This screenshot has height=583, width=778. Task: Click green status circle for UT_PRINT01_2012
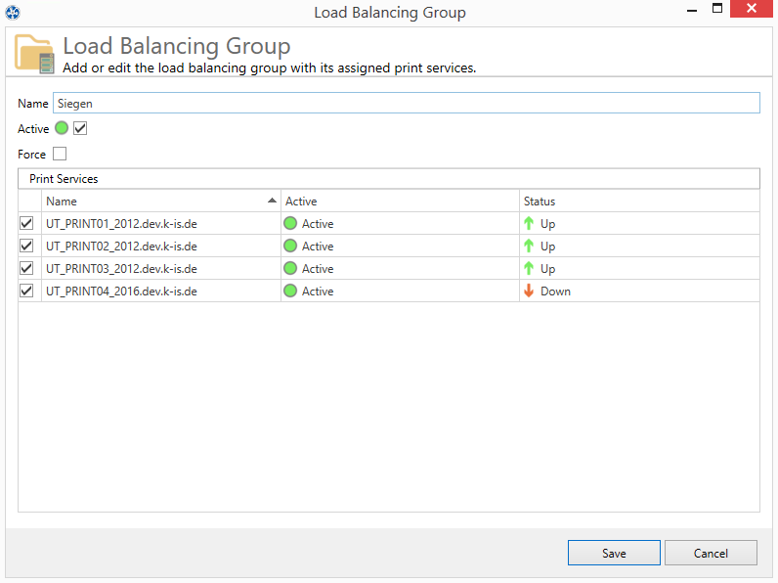[x=290, y=224]
